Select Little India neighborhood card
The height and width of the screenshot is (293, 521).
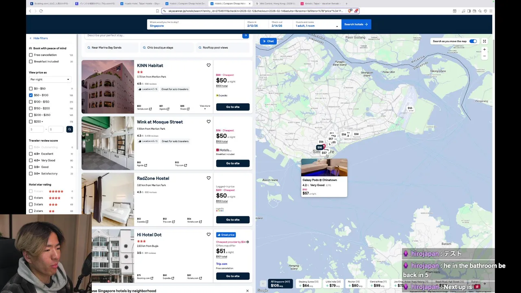coord(333,284)
